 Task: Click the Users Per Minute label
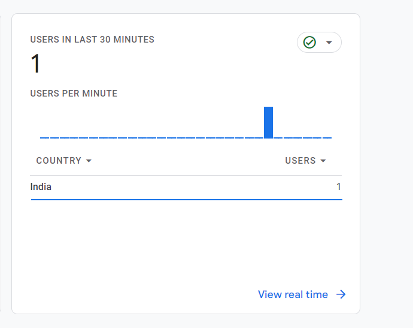[74, 94]
